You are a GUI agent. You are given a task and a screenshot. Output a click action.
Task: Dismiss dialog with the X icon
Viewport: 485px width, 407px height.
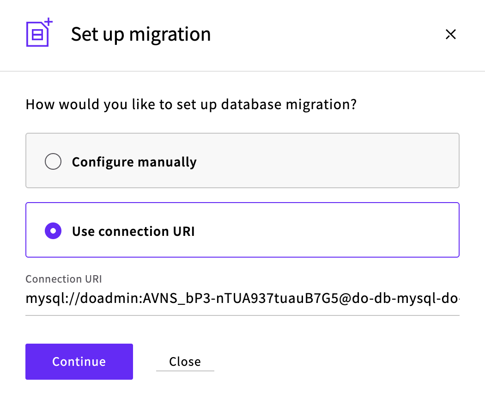coord(450,34)
